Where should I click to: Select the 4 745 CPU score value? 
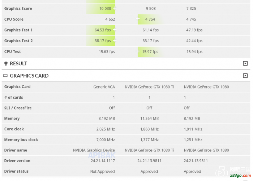pos(191,20)
